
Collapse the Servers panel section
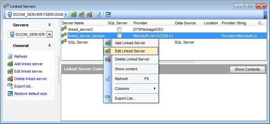49,25
